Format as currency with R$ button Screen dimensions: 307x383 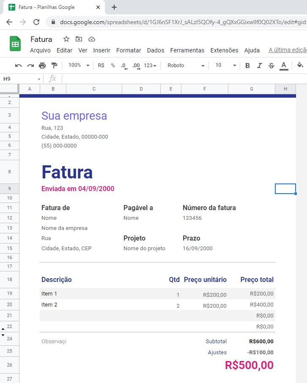coord(101,66)
